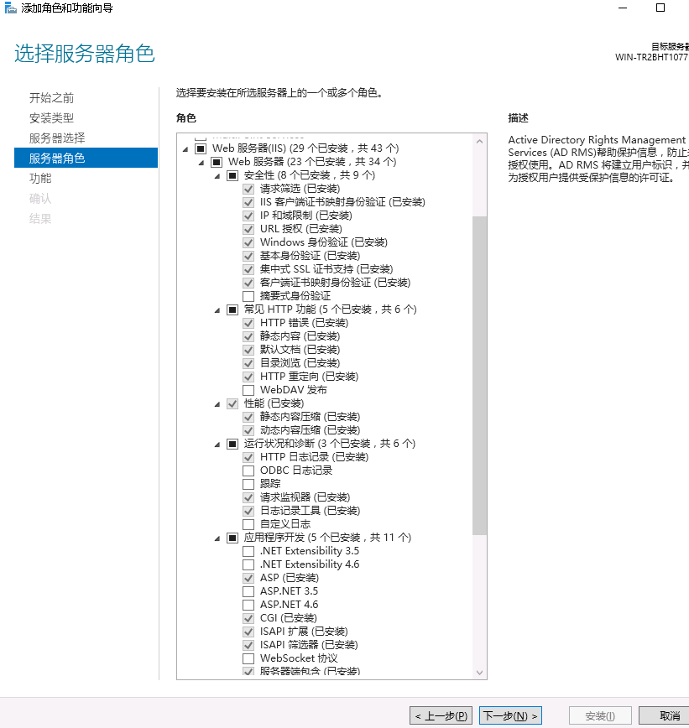Select the ISAPI 筛选器 row
This screenshot has width=689, height=728.
309,645
